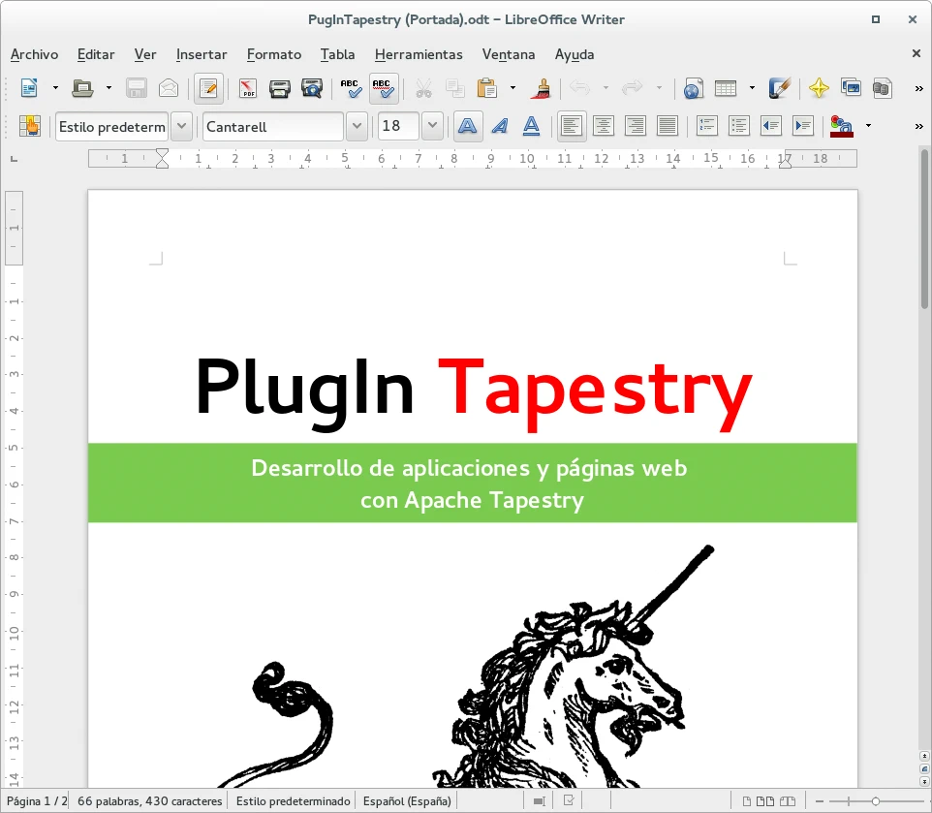Toggle AutoSpellcheck in the toolbar
This screenshot has height=813, width=932.
[x=383, y=88]
